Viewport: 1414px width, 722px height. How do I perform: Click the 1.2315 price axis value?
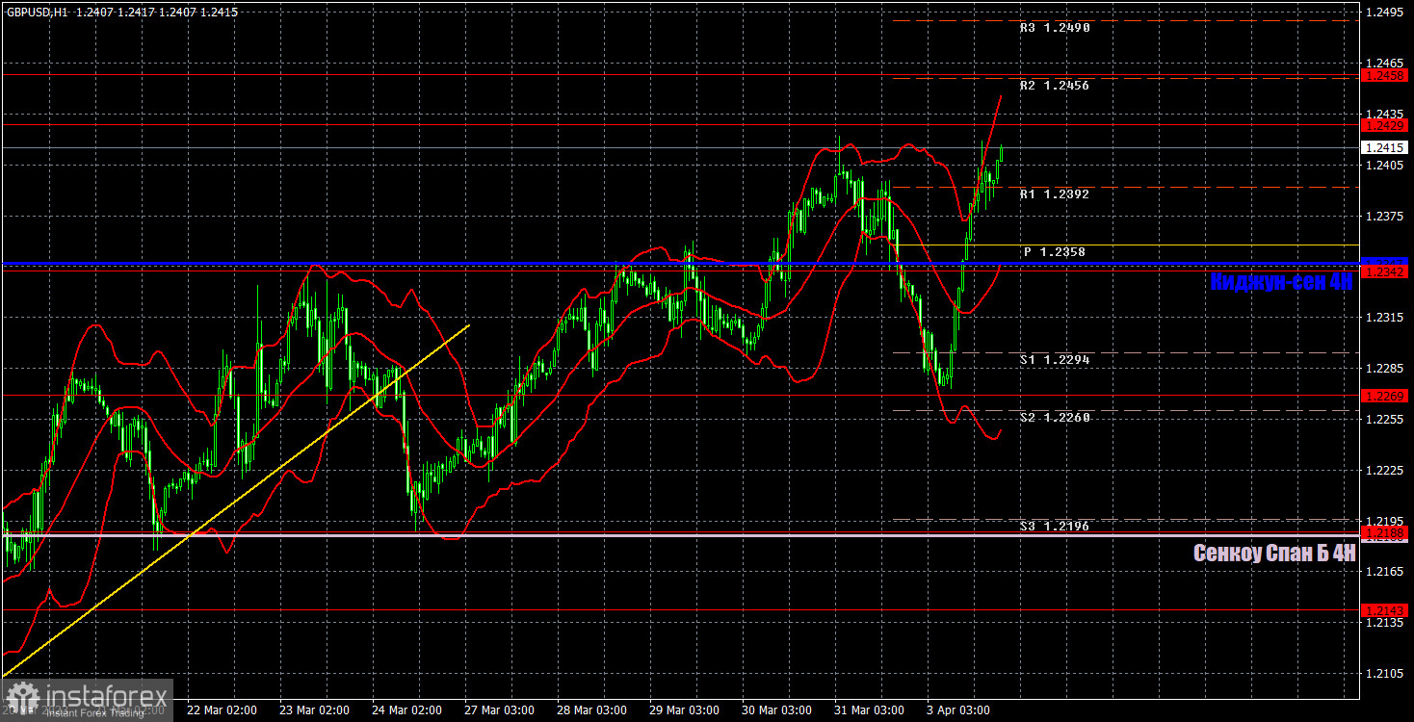coord(1383,317)
